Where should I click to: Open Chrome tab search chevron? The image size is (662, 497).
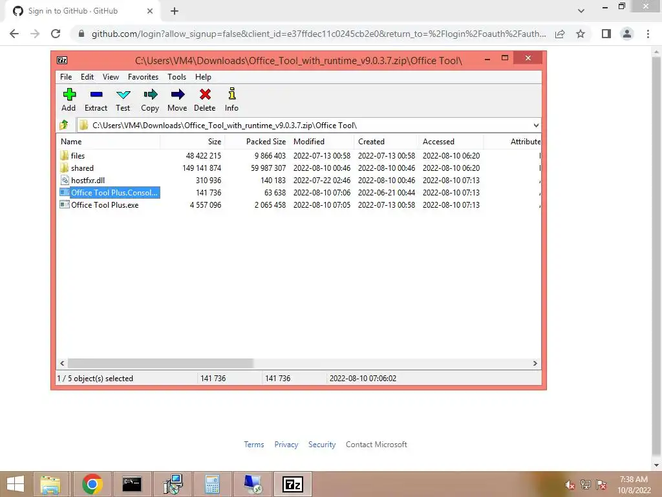[x=581, y=11]
